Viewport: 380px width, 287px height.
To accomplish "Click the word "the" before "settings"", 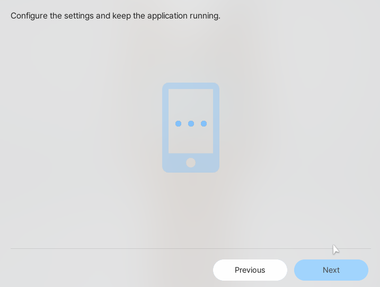I will (x=56, y=16).
